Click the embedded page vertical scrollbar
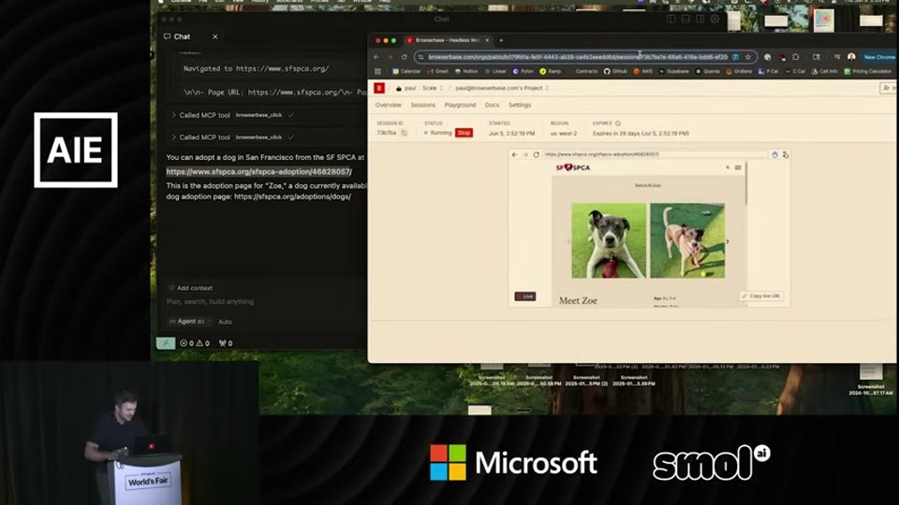This screenshot has width=899, height=505. point(746,183)
